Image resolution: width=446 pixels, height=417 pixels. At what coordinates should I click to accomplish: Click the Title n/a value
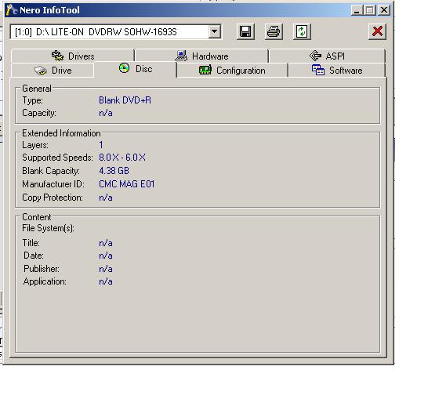pyautogui.click(x=106, y=243)
